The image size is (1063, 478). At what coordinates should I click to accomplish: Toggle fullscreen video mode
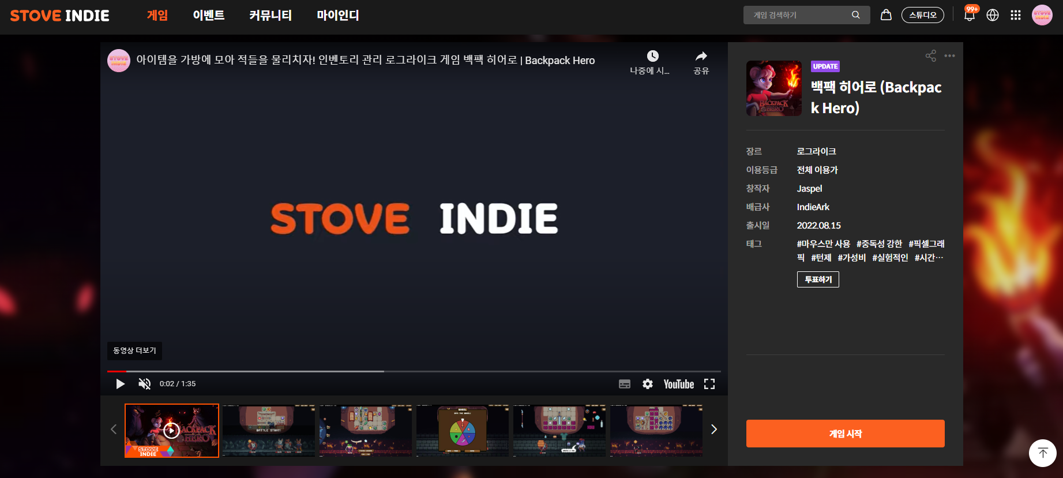709,384
